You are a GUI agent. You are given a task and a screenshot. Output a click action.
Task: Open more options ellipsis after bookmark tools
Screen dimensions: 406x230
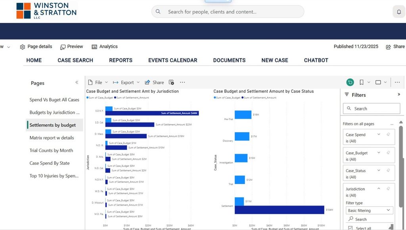coord(397,82)
